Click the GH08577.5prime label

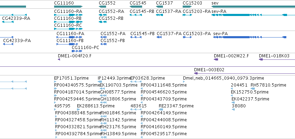118,92
